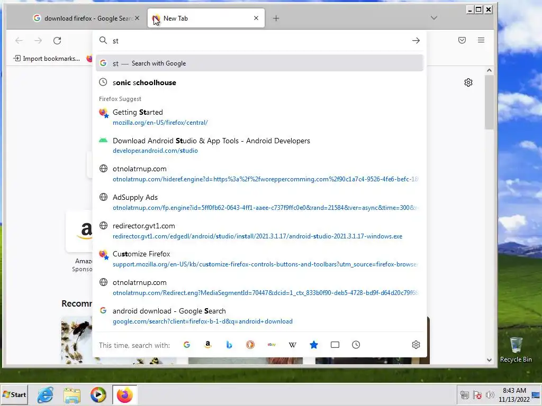Expand the list all tabs chevron

(434, 18)
